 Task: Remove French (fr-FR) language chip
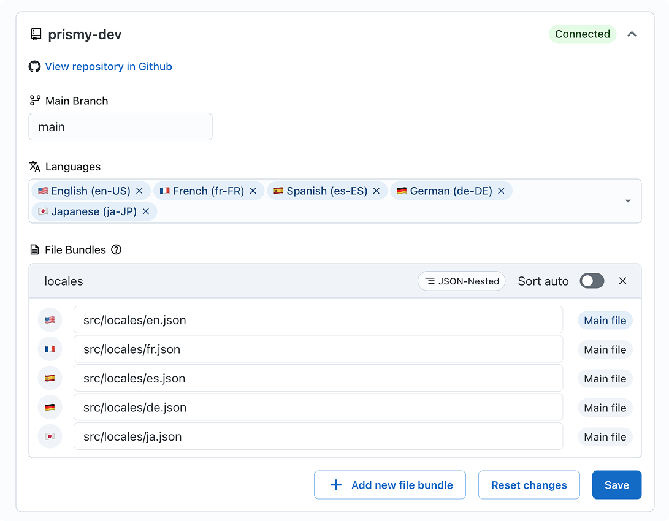tap(253, 191)
